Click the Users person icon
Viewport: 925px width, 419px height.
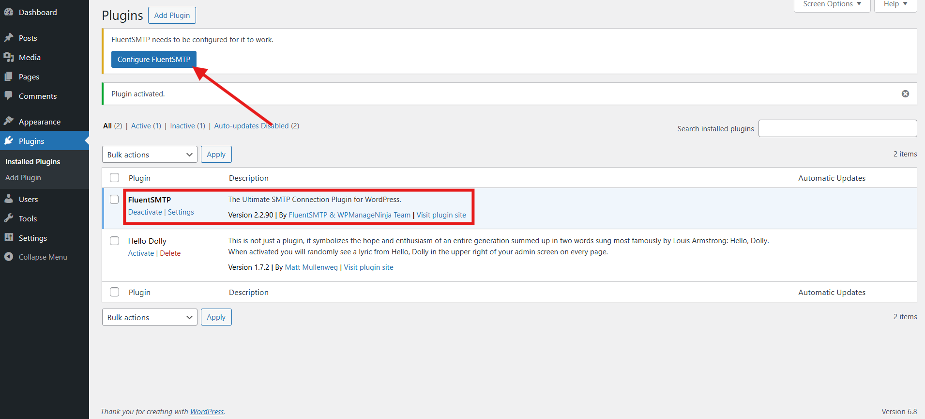pyautogui.click(x=9, y=199)
